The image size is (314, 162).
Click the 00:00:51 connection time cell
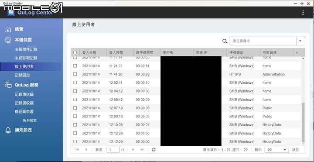[x=143, y=66]
